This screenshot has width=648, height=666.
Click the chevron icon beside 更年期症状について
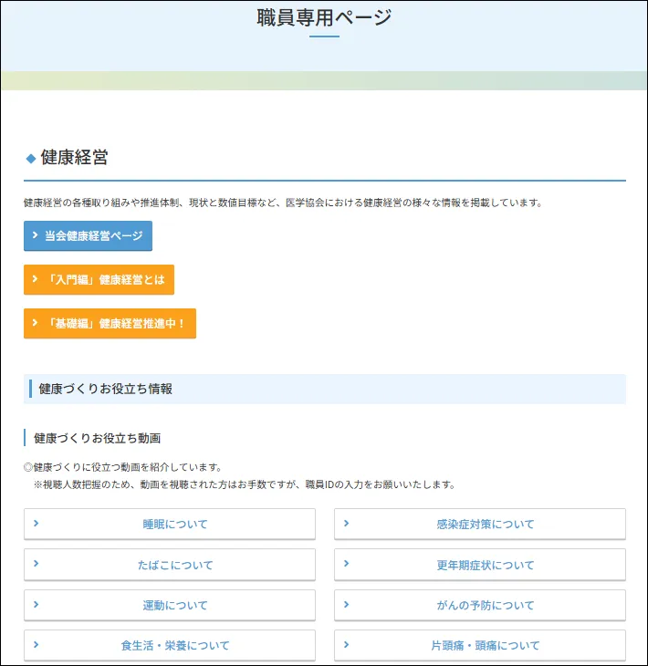(346, 564)
